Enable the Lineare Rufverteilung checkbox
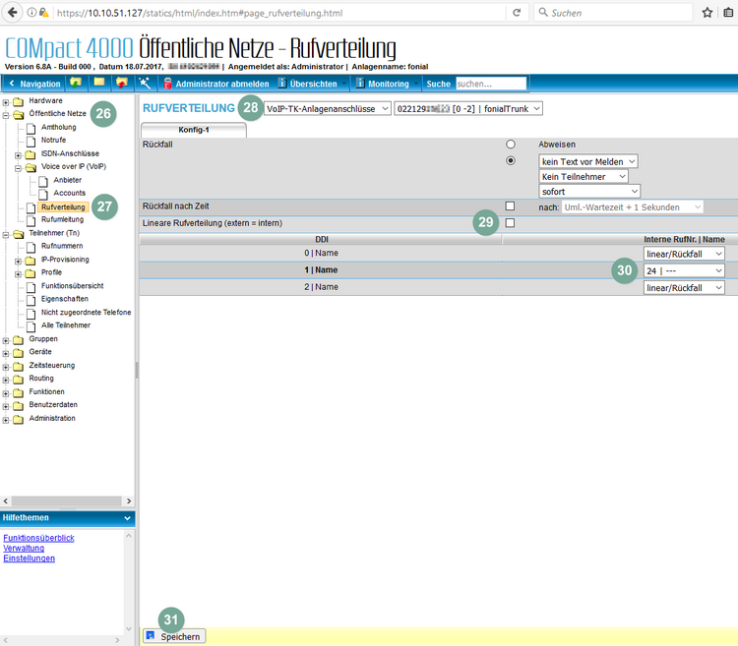The height and width of the screenshot is (646, 738). (510, 223)
